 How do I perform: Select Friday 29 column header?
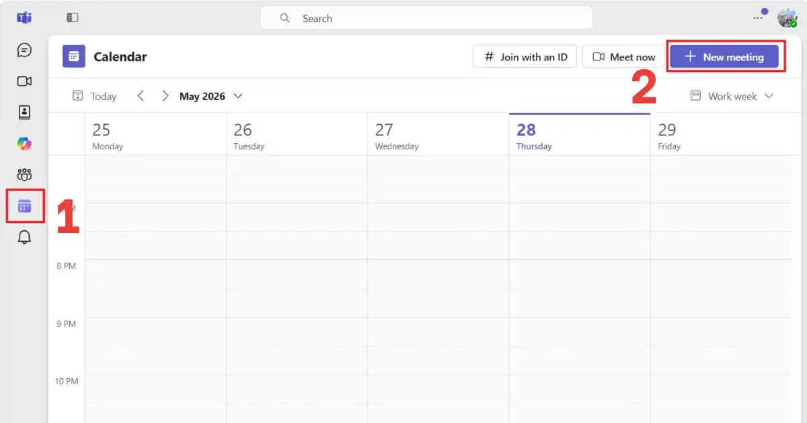click(721, 134)
